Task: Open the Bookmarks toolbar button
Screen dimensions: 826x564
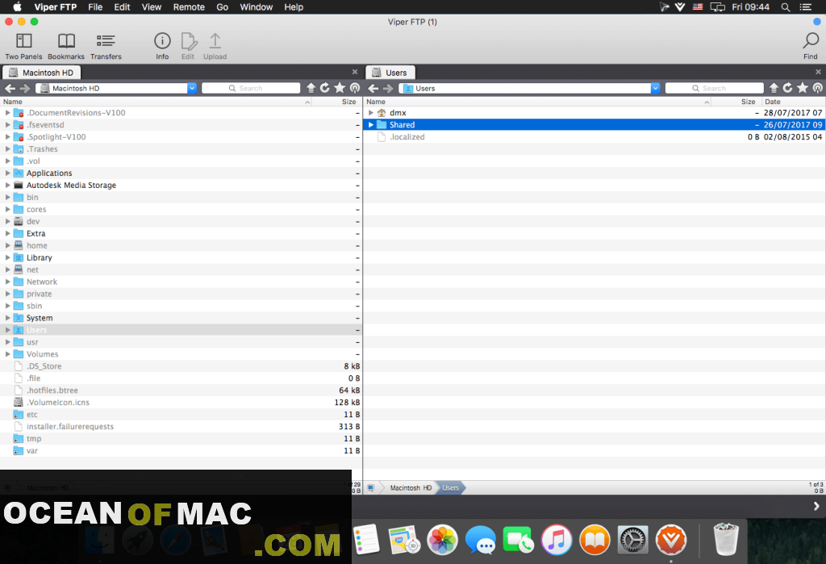Action: [x=66, y=46]
